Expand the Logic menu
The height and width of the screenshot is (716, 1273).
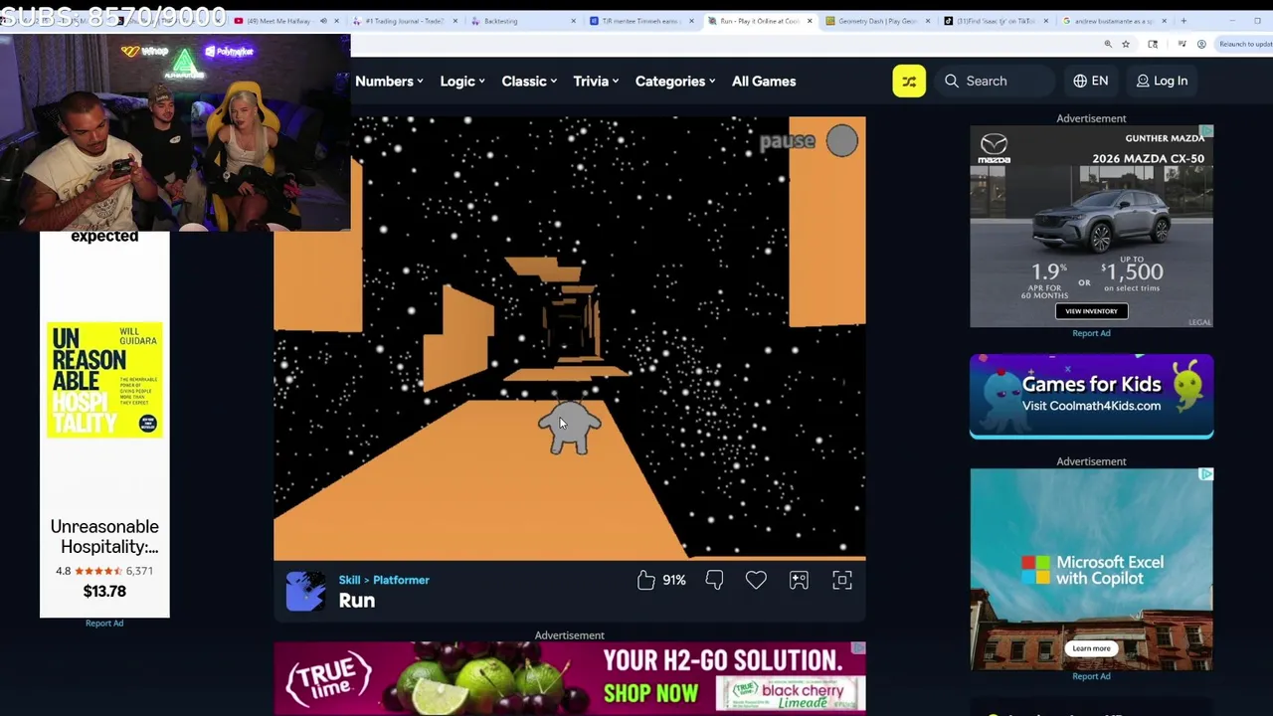pos(462,82)
